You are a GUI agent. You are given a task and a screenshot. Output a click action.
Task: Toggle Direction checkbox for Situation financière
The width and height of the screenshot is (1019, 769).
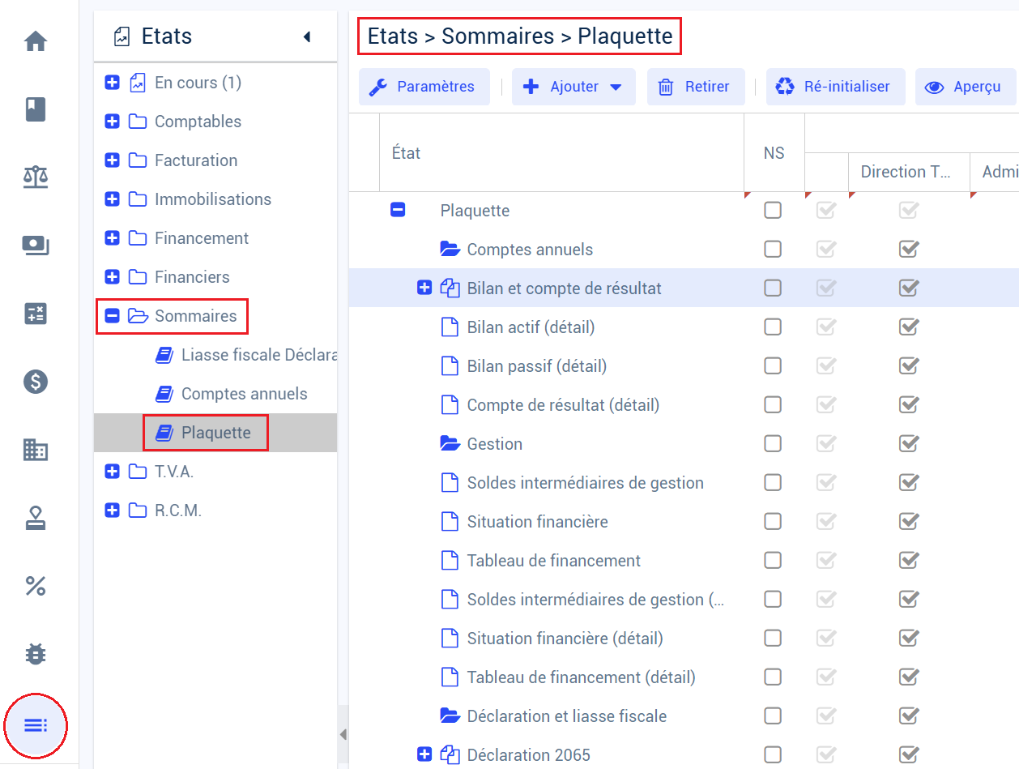[x=909, y=522]
